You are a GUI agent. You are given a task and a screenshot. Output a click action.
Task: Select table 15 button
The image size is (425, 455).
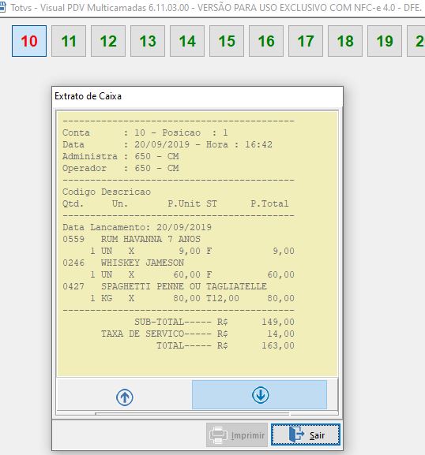tap(227, 41)
